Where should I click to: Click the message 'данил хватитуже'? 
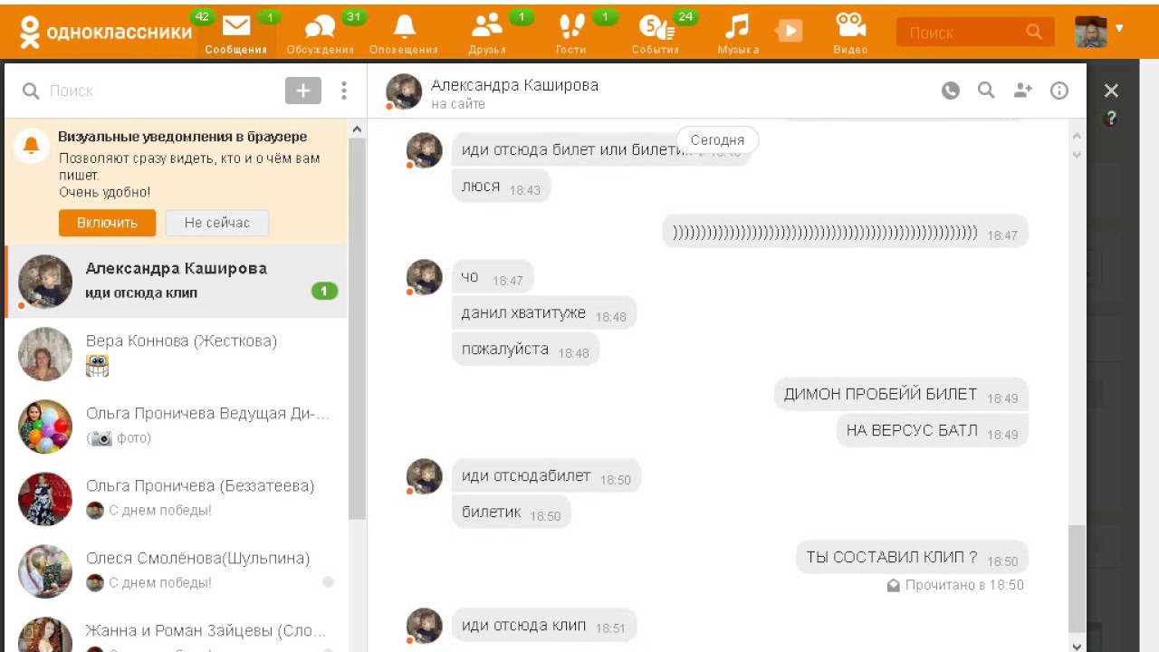544,313
